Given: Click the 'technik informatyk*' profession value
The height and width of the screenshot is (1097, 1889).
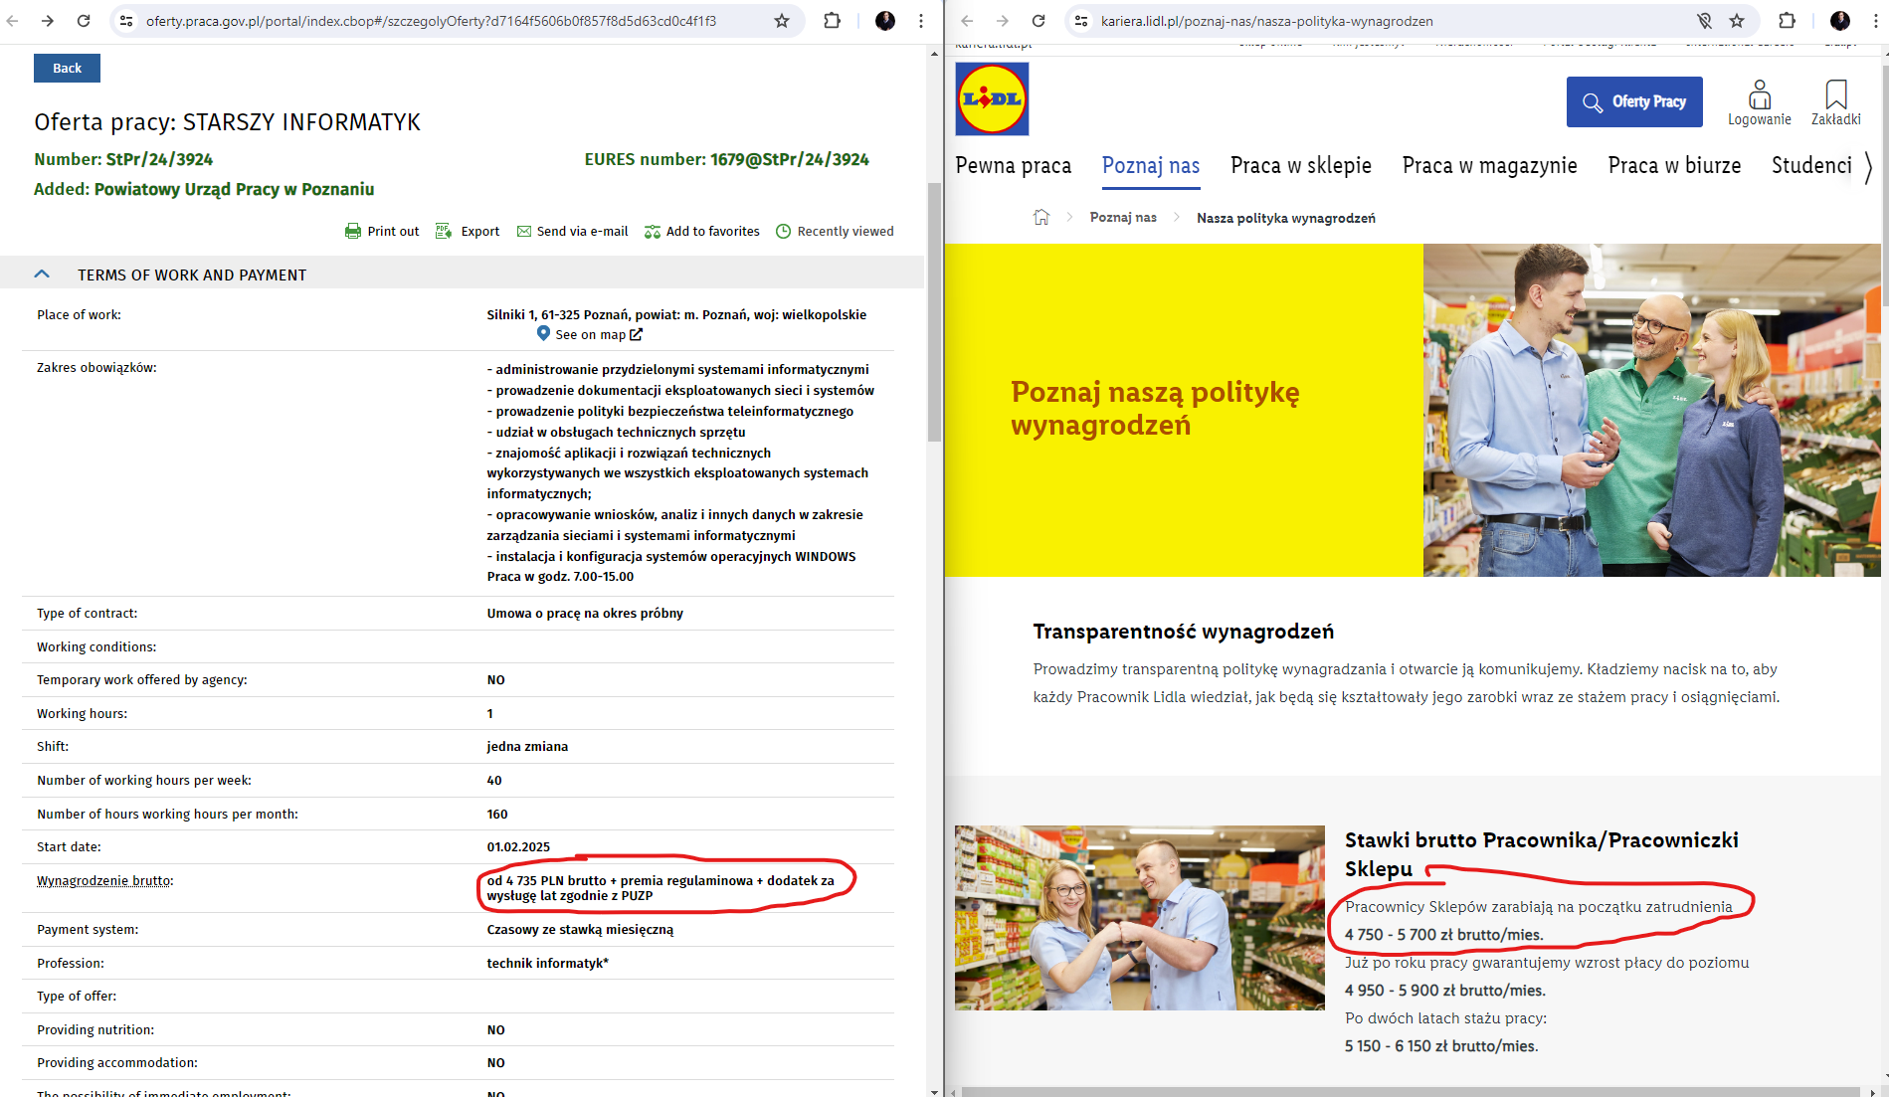Looking at the screenshot, I should click(547, 964).
